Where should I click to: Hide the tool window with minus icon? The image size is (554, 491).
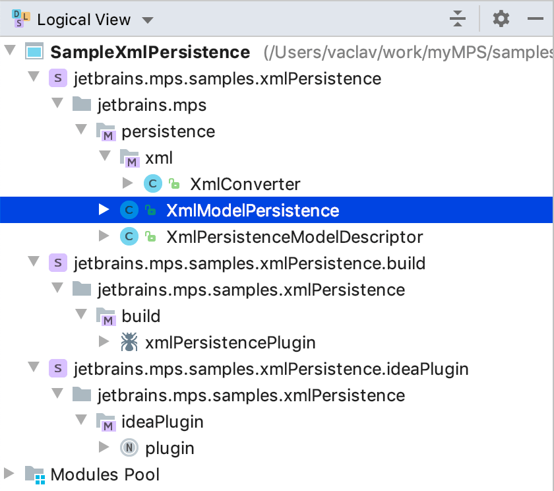pos(536,19)
